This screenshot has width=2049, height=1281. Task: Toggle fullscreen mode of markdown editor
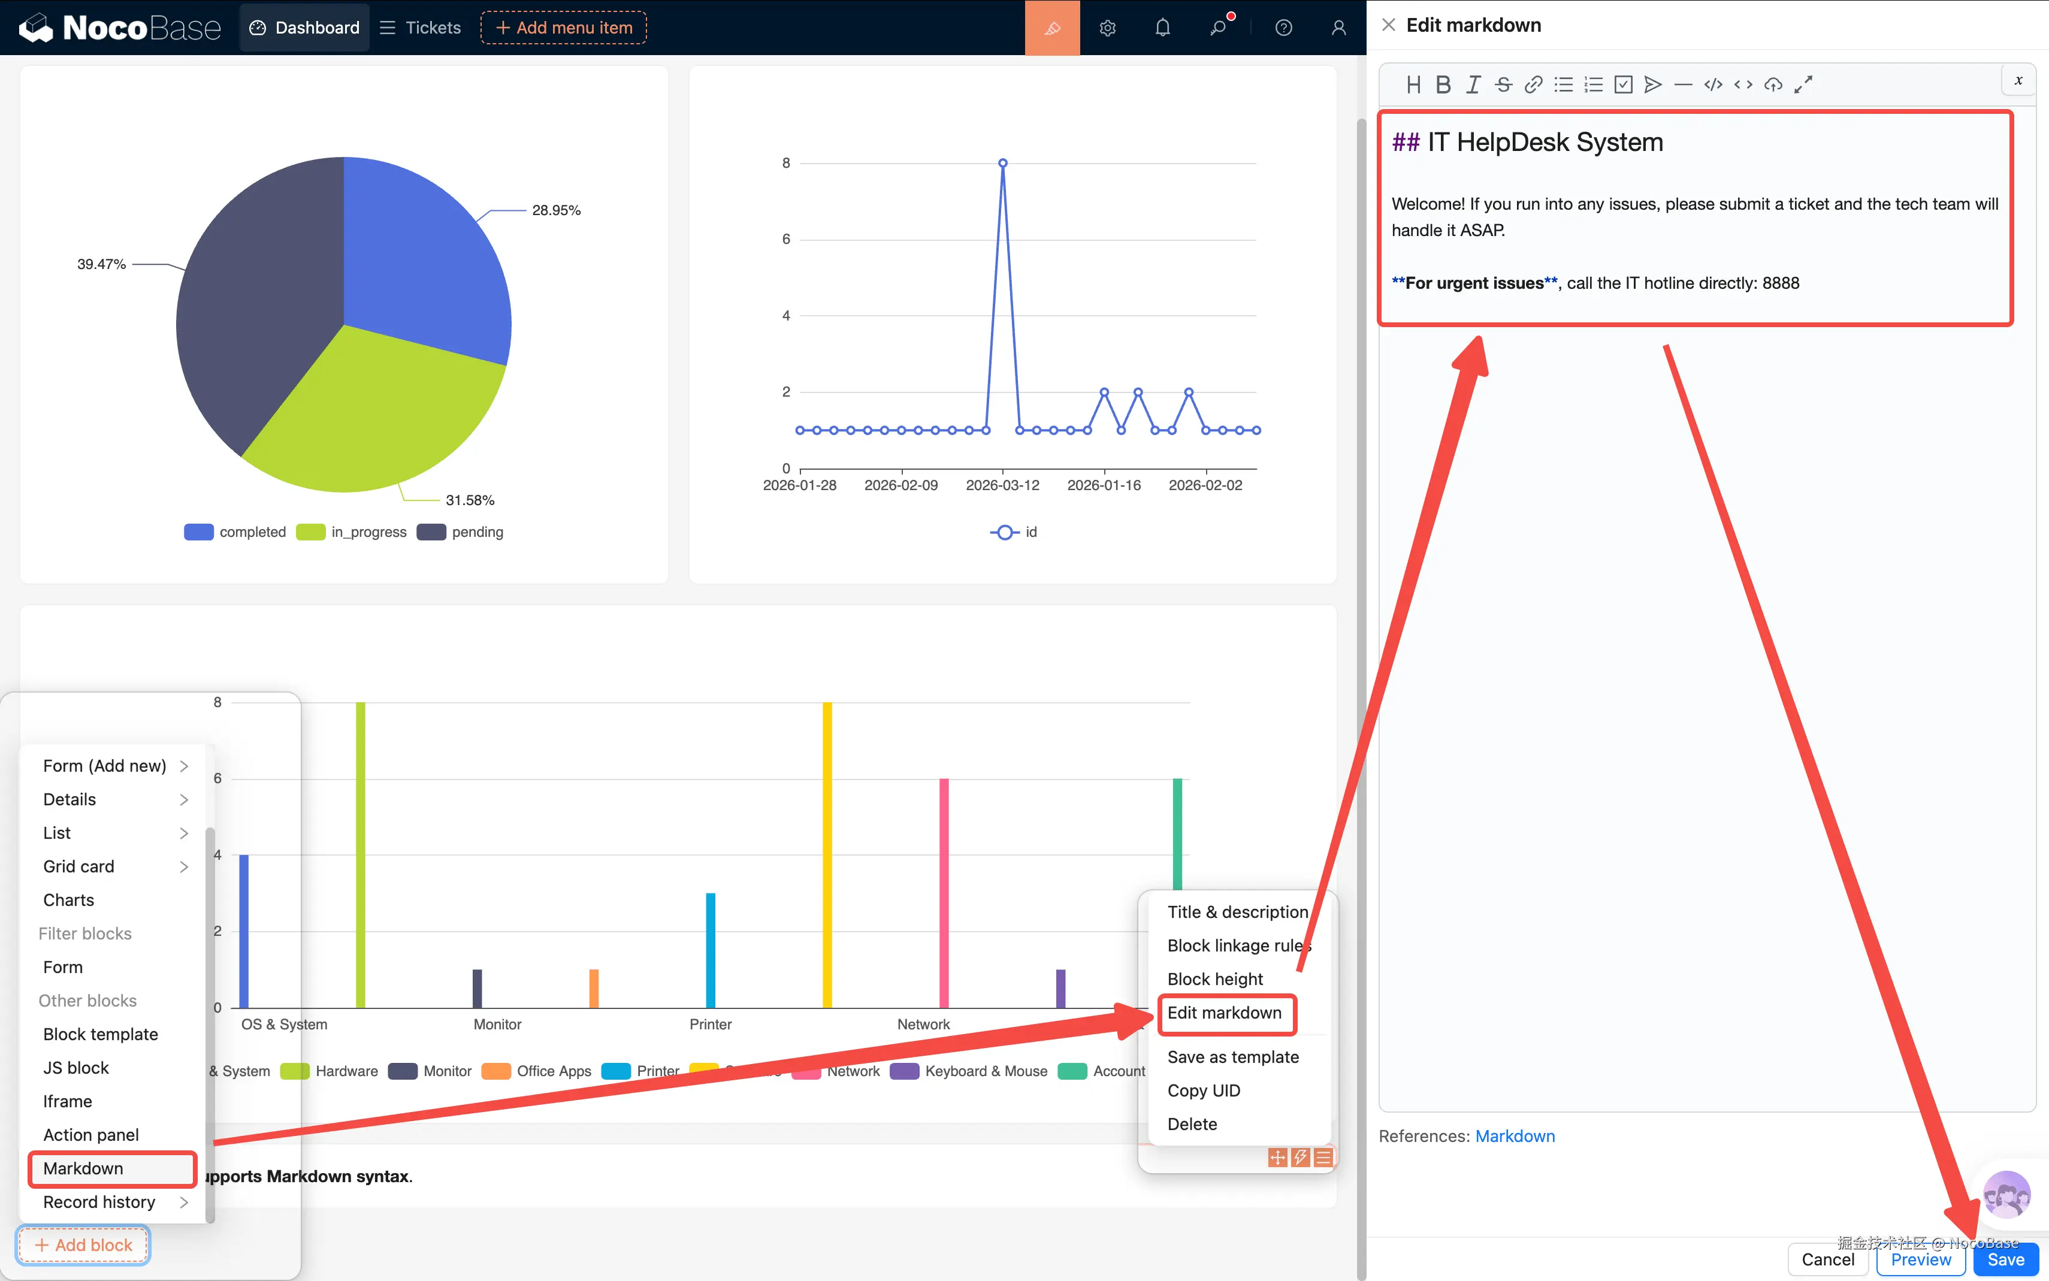[1803, 84]
